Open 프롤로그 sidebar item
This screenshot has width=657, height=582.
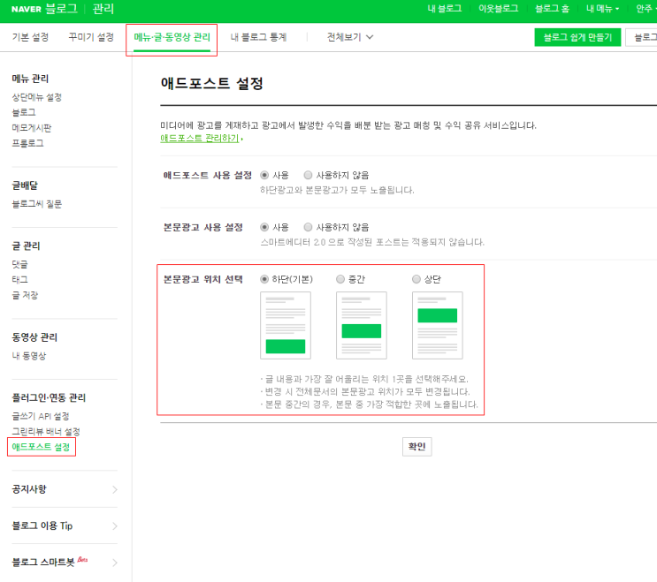point(27,143)
